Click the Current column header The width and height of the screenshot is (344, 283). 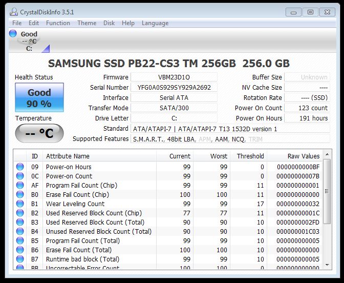pyautogui.click(x=175, y=156)
